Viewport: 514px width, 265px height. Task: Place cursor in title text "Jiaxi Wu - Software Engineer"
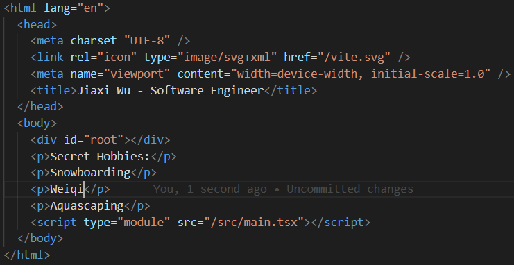[171, 90]
